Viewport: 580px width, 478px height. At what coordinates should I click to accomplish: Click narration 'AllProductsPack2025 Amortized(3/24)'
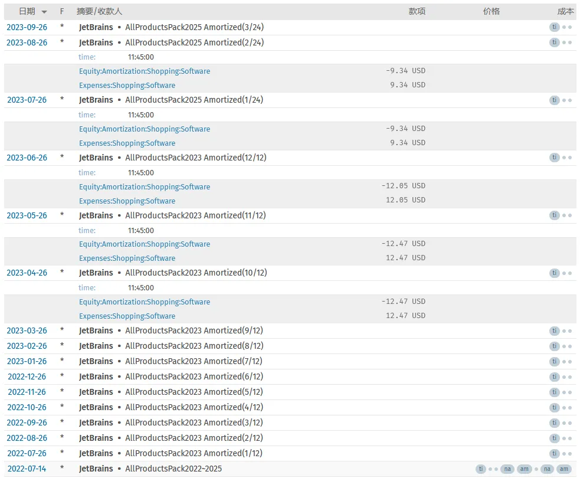195,27
